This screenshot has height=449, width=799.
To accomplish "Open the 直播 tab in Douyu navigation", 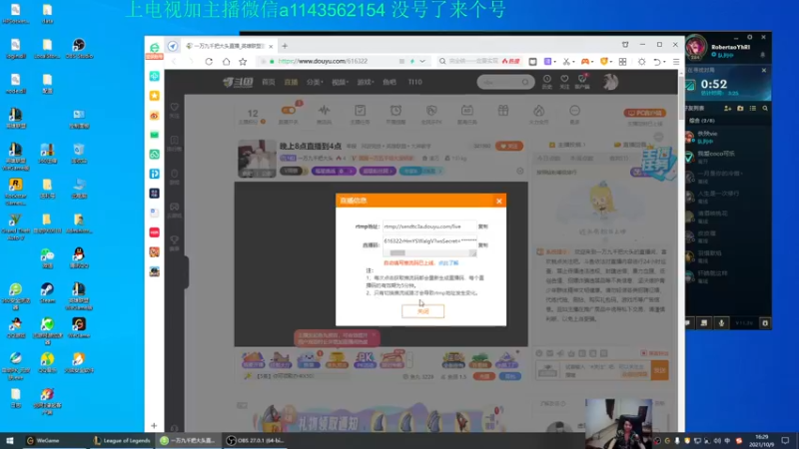I will pos(291,82).
